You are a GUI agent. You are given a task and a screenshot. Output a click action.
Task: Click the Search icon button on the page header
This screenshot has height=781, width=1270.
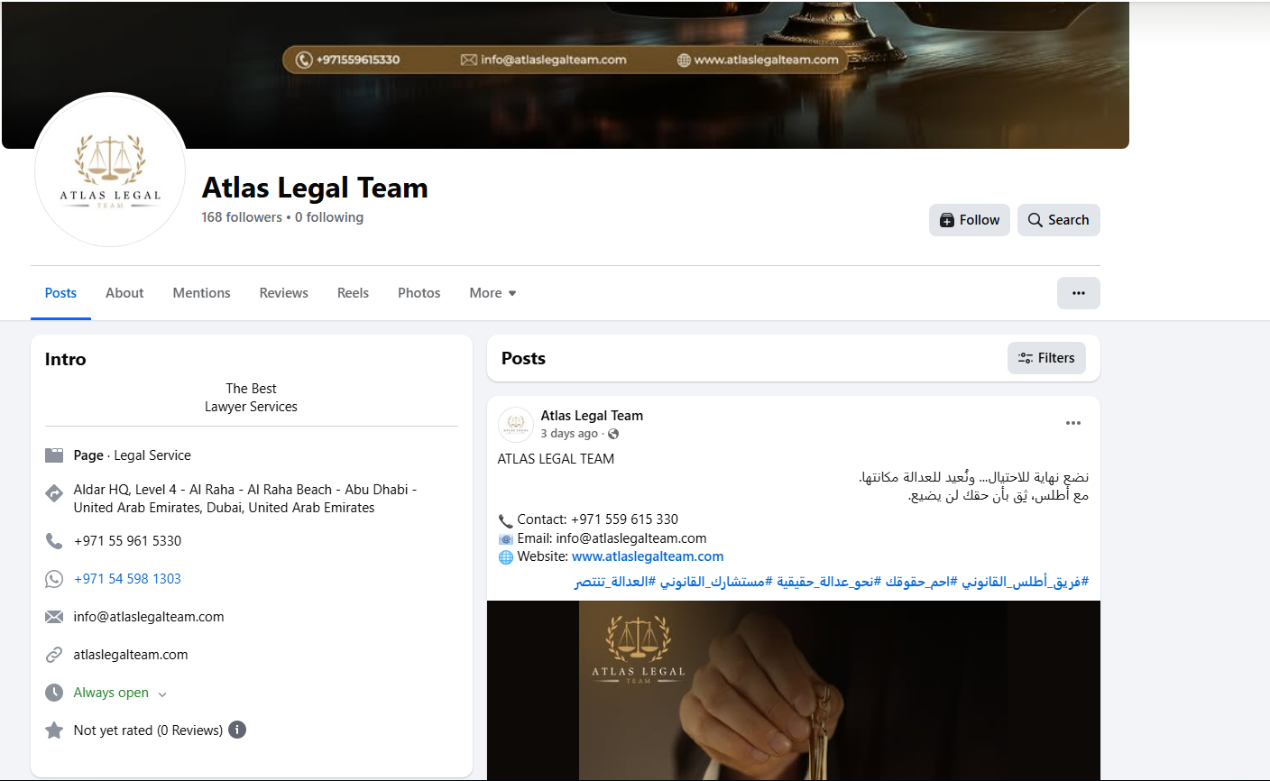1058,219
